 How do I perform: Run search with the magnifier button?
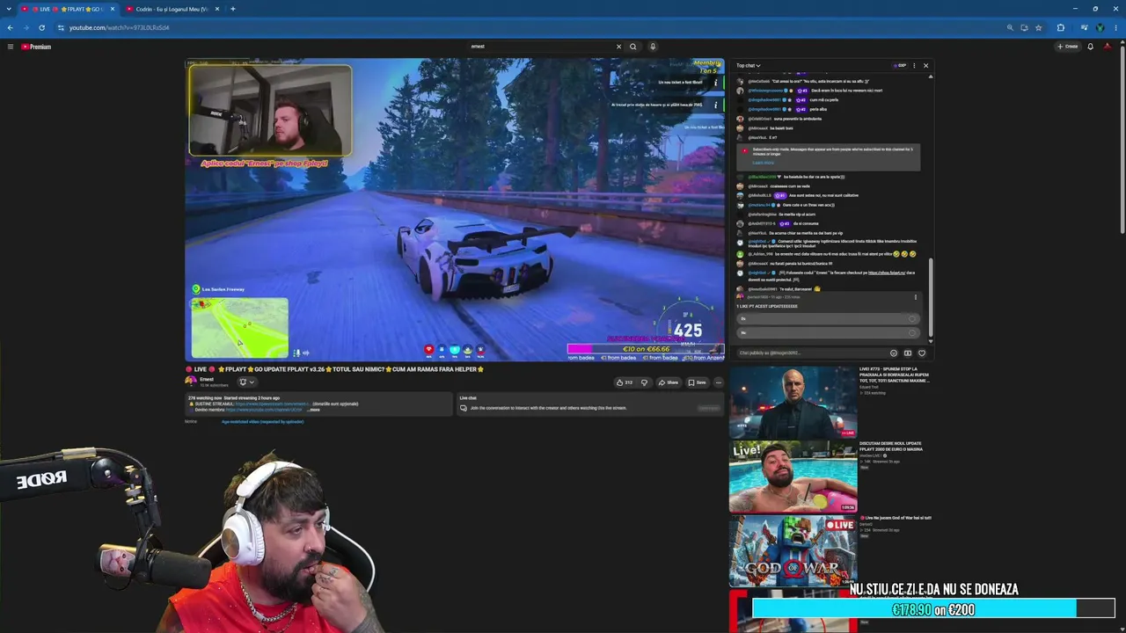632,47
